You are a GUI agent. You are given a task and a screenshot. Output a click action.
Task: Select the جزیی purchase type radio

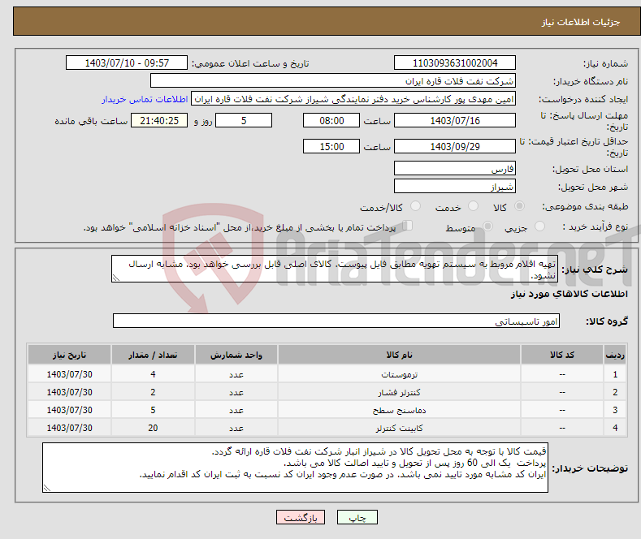(539, 226)
